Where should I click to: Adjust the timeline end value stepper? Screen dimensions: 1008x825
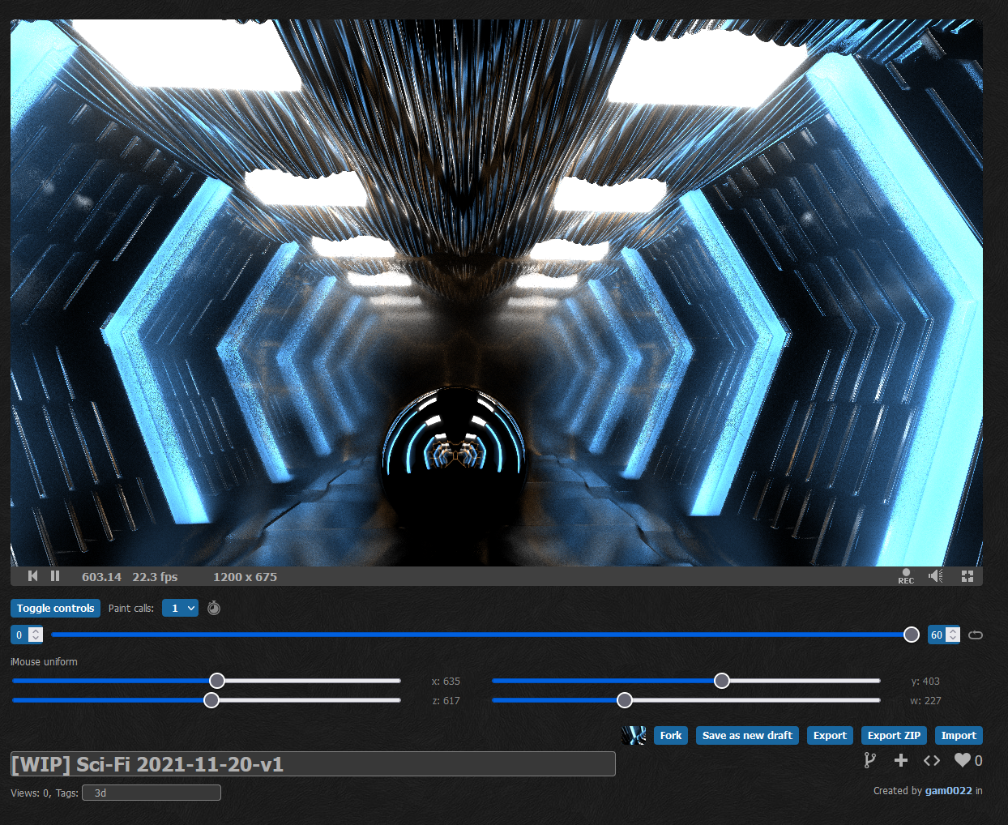tap(953, 635)
